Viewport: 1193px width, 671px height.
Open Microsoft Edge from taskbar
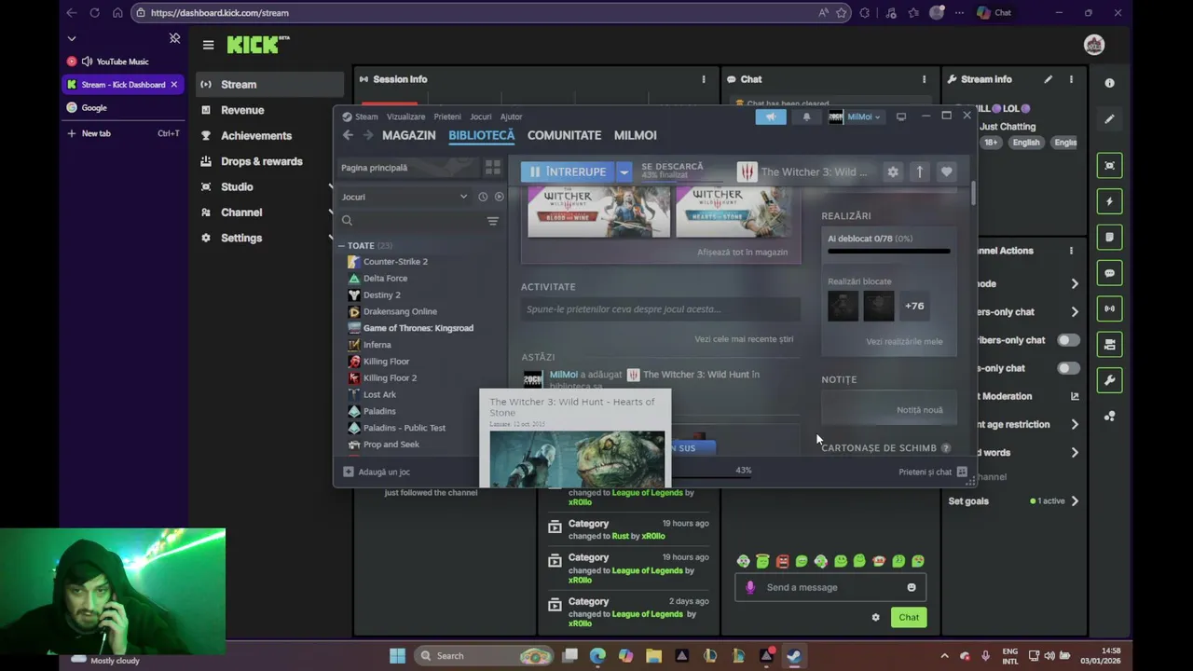597,655
